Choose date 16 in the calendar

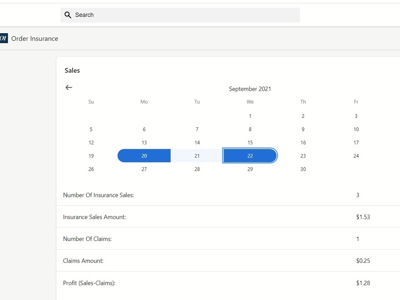tap(303, 143)
